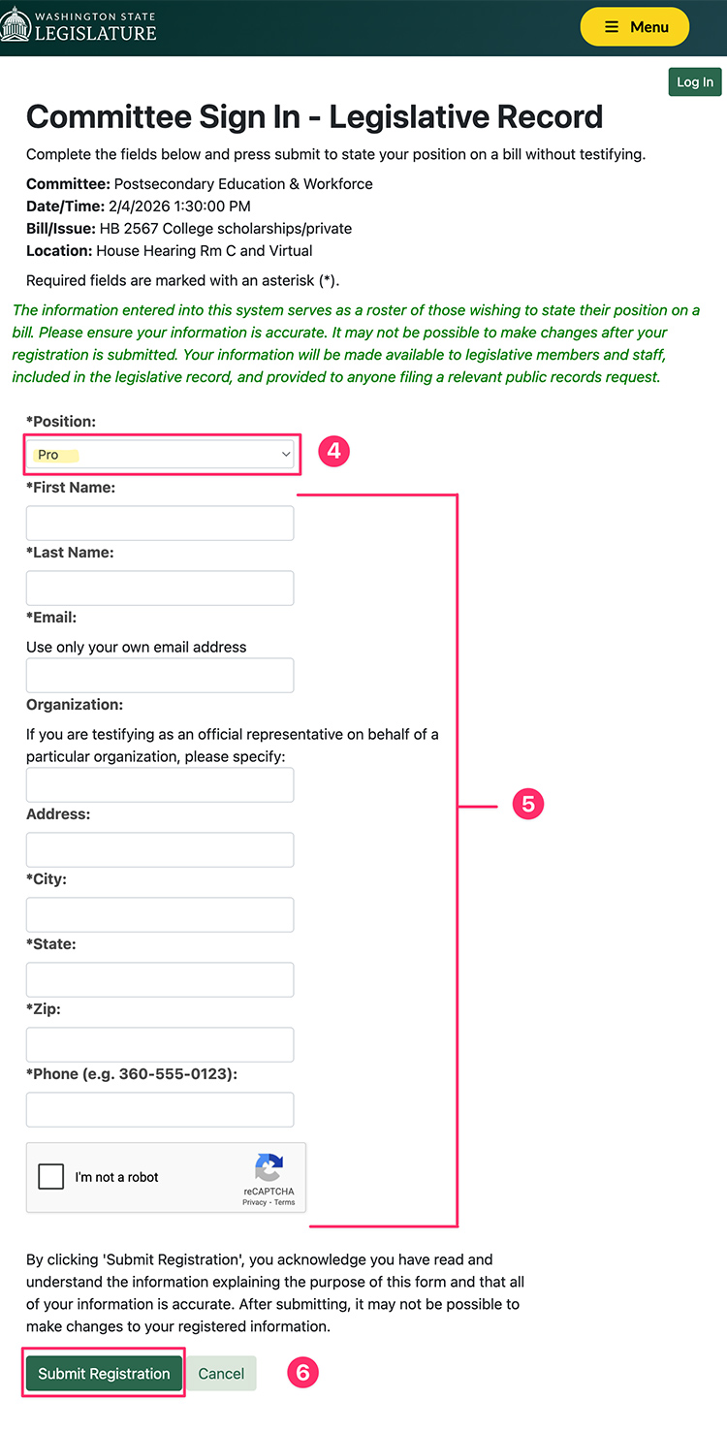This screenshot has height=1432, width=727.
Task: Focus the Email input field
Action: coord(159,675)
